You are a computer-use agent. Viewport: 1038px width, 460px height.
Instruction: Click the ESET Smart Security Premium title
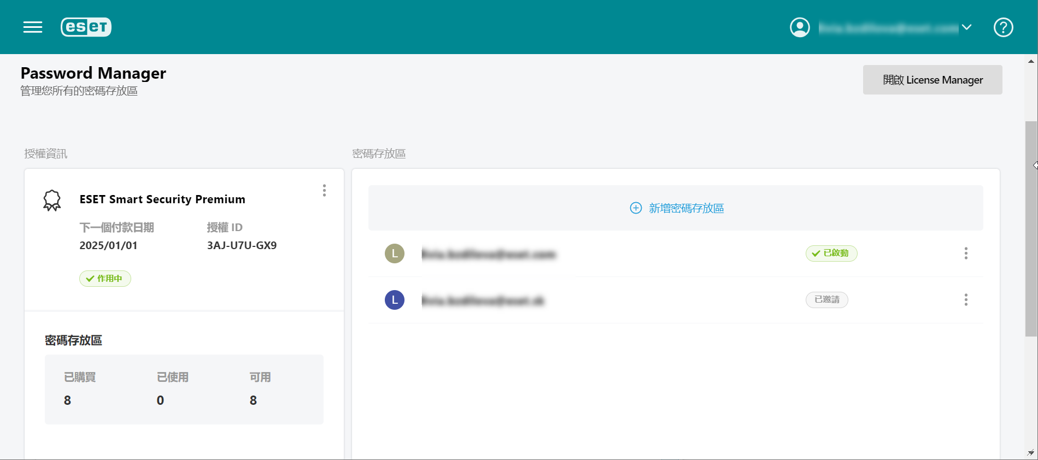click(162, 199)
